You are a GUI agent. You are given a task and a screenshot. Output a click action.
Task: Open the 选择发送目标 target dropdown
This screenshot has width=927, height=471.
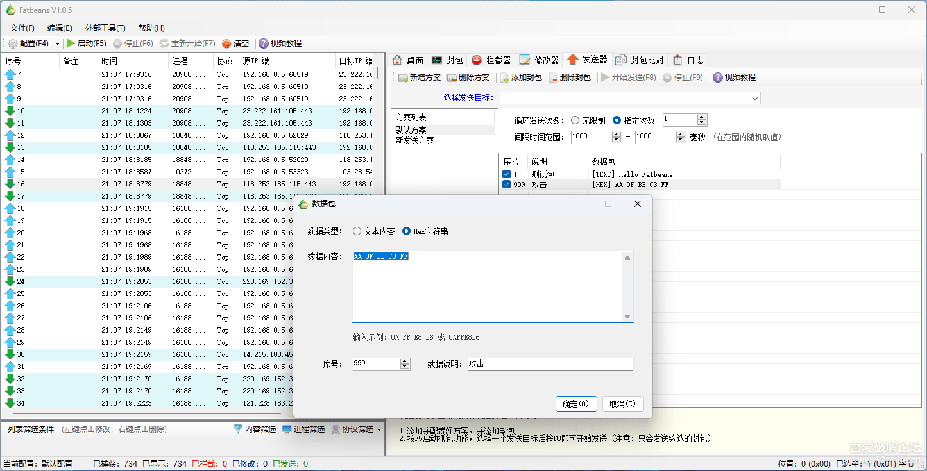tap(756, 97)
